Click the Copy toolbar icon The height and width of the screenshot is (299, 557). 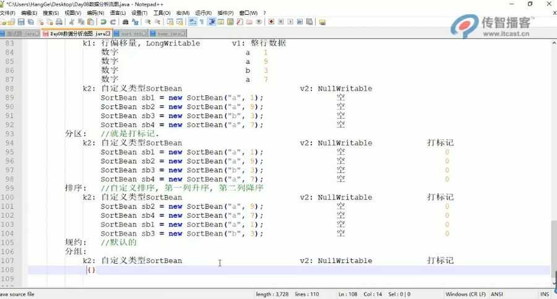[x=81, y=22]
